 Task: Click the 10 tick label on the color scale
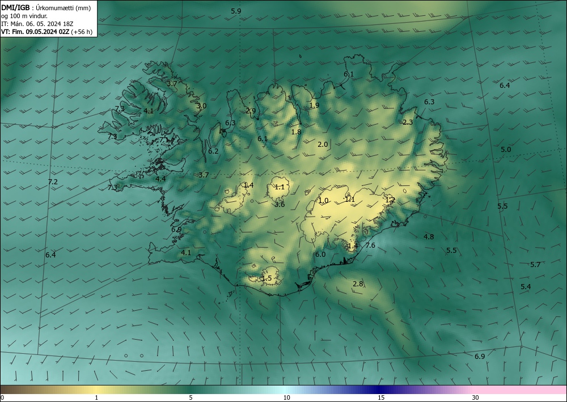(287, 397)
